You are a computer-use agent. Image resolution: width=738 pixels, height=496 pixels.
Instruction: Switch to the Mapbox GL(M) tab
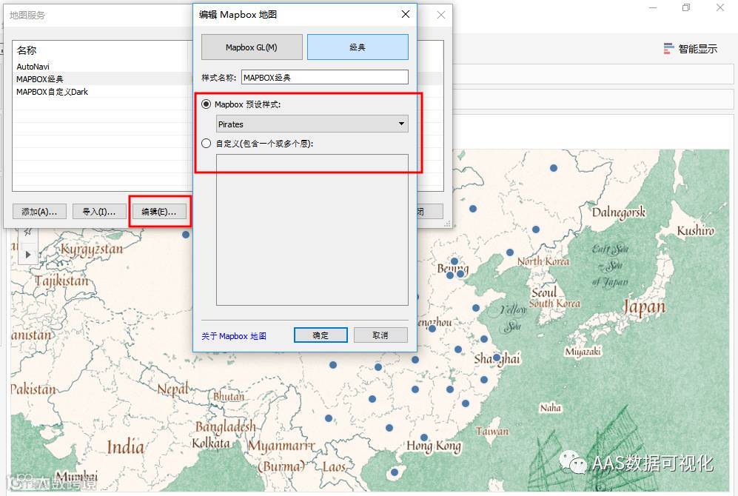point(252,47)
